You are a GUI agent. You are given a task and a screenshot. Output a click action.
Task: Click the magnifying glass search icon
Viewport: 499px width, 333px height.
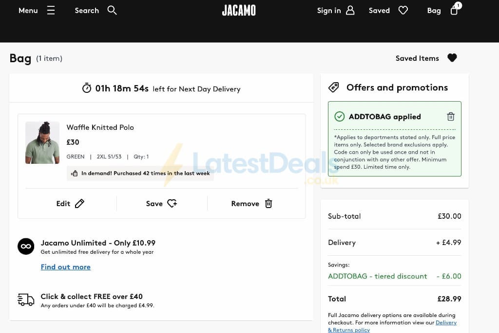point(112,10)
